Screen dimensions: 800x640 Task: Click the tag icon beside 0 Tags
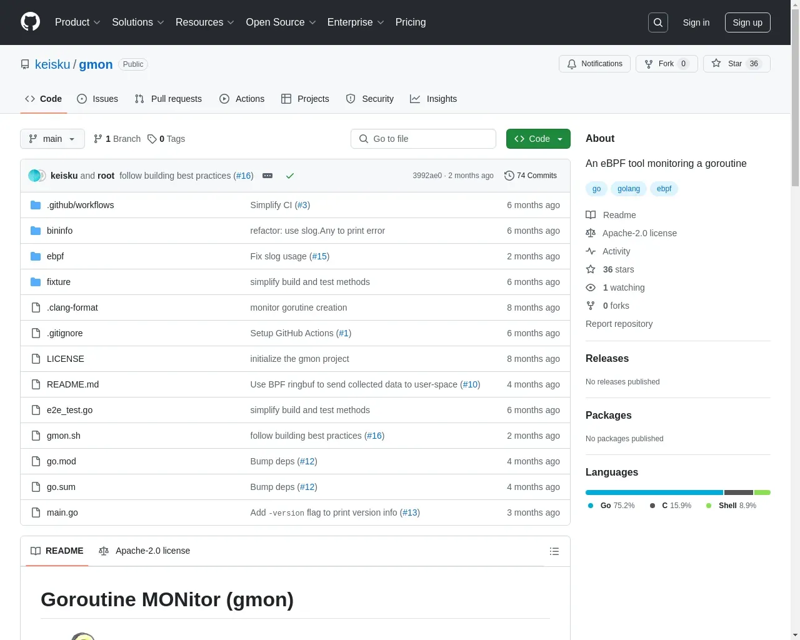click(152, 139)
